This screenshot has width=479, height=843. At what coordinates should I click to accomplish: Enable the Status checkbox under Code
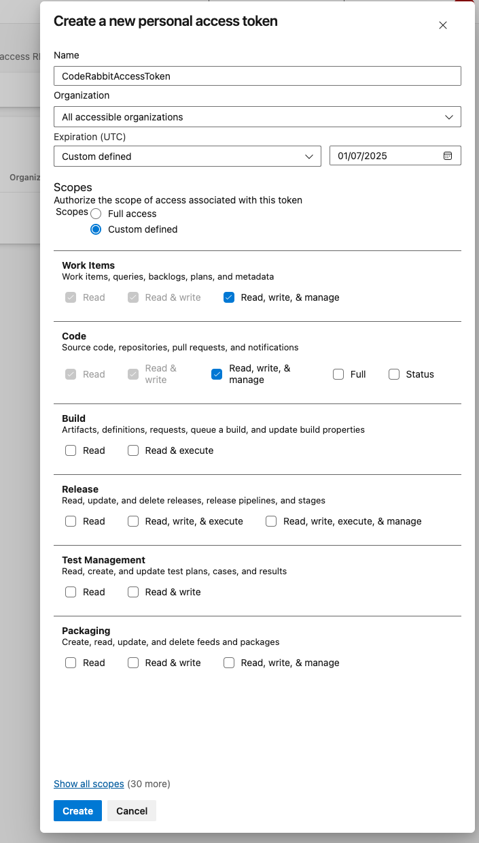coord(393,374)
